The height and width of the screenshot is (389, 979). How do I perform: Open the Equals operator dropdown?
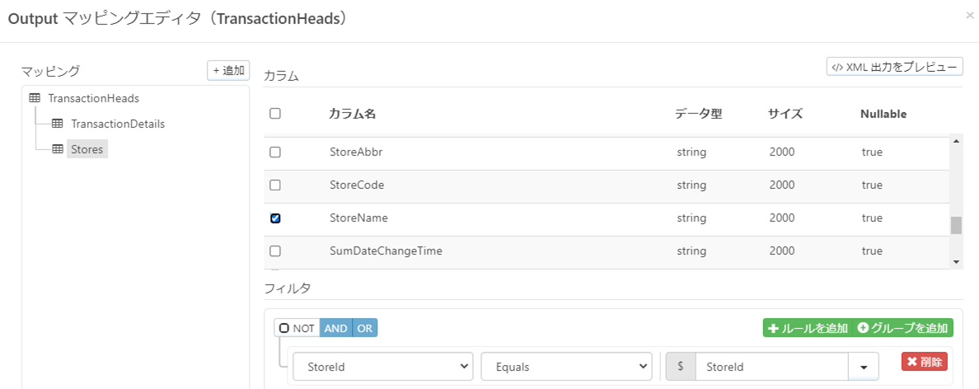[x=566, y=367]
